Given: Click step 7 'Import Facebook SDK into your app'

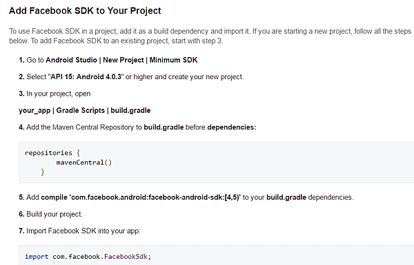Looking at the screenshot, I should 83,231.
